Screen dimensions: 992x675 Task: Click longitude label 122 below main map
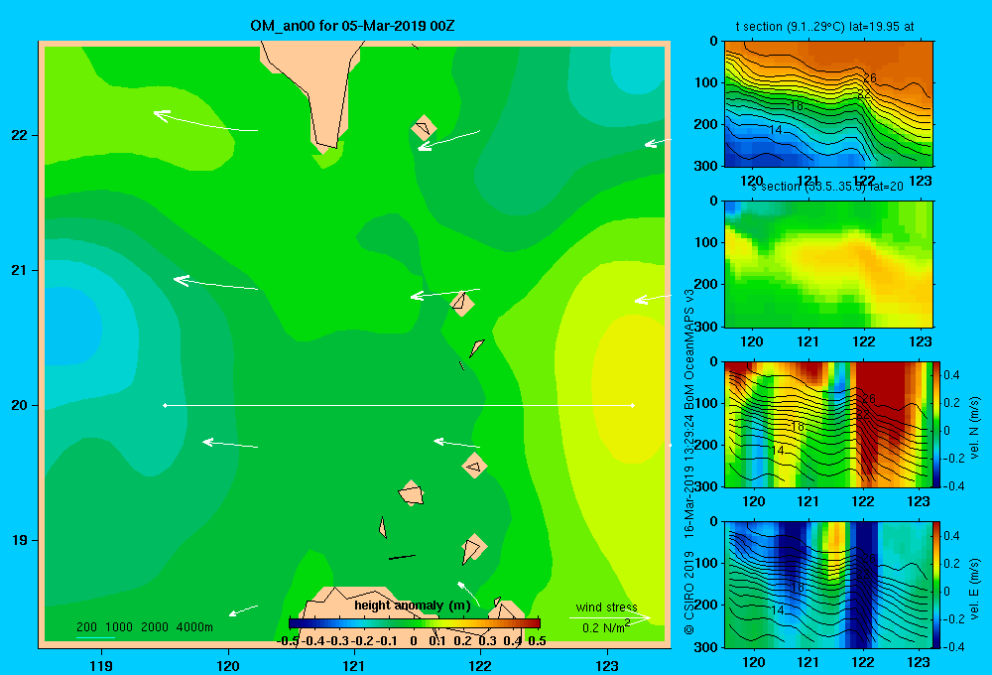tap(480, 665)
